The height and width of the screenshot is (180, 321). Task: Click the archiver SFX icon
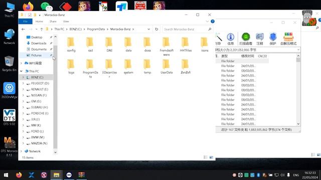point(288,39)
